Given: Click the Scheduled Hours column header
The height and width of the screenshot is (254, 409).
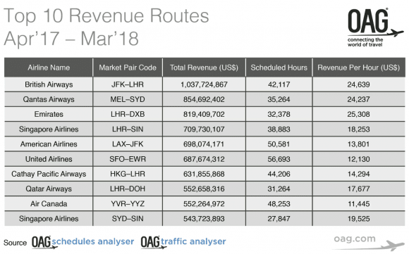Looking at the screenshot, I should (x=279, y=68).
